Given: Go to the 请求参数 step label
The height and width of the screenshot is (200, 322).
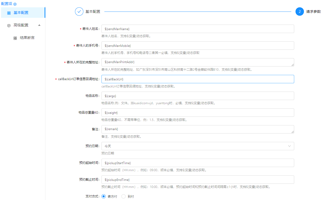Looking at the screenshot, I should click(x=313, y=12).
